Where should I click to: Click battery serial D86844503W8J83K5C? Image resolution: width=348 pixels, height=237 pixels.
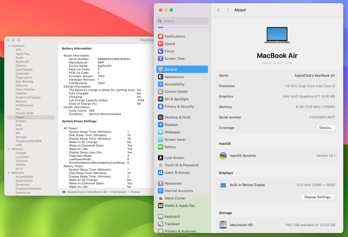coord(114,59)
